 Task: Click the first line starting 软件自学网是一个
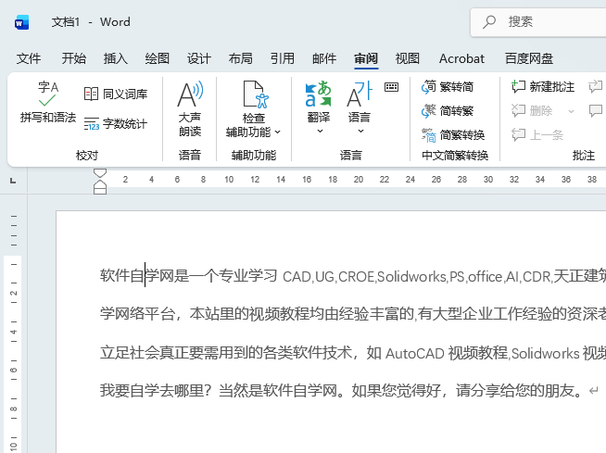(353, 276)
